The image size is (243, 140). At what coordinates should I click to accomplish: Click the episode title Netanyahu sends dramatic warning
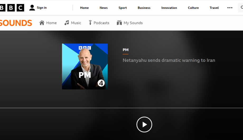click(169, 60)
